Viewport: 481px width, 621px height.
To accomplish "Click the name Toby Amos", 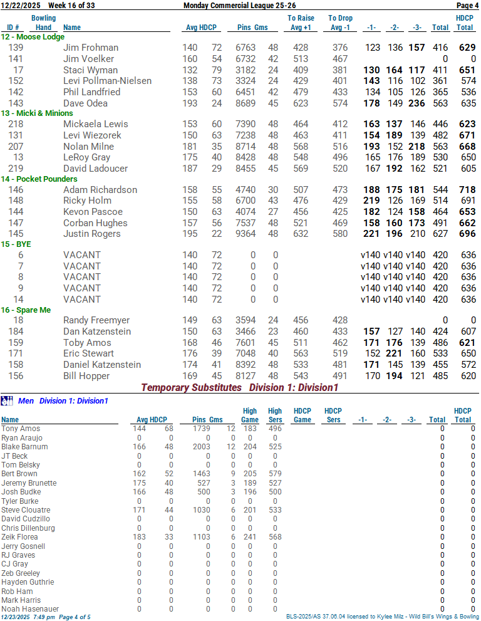I will coord(87,343).
